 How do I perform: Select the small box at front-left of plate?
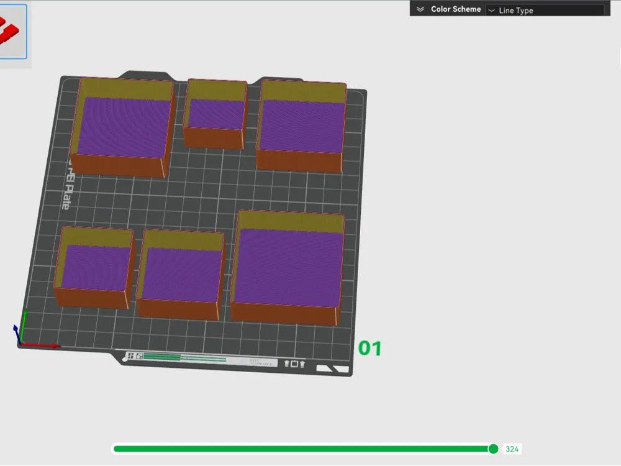(x=94, y=267)
